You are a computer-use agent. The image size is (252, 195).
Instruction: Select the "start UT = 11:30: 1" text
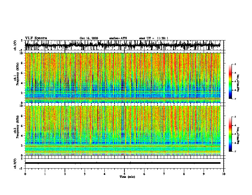point(154,38)
